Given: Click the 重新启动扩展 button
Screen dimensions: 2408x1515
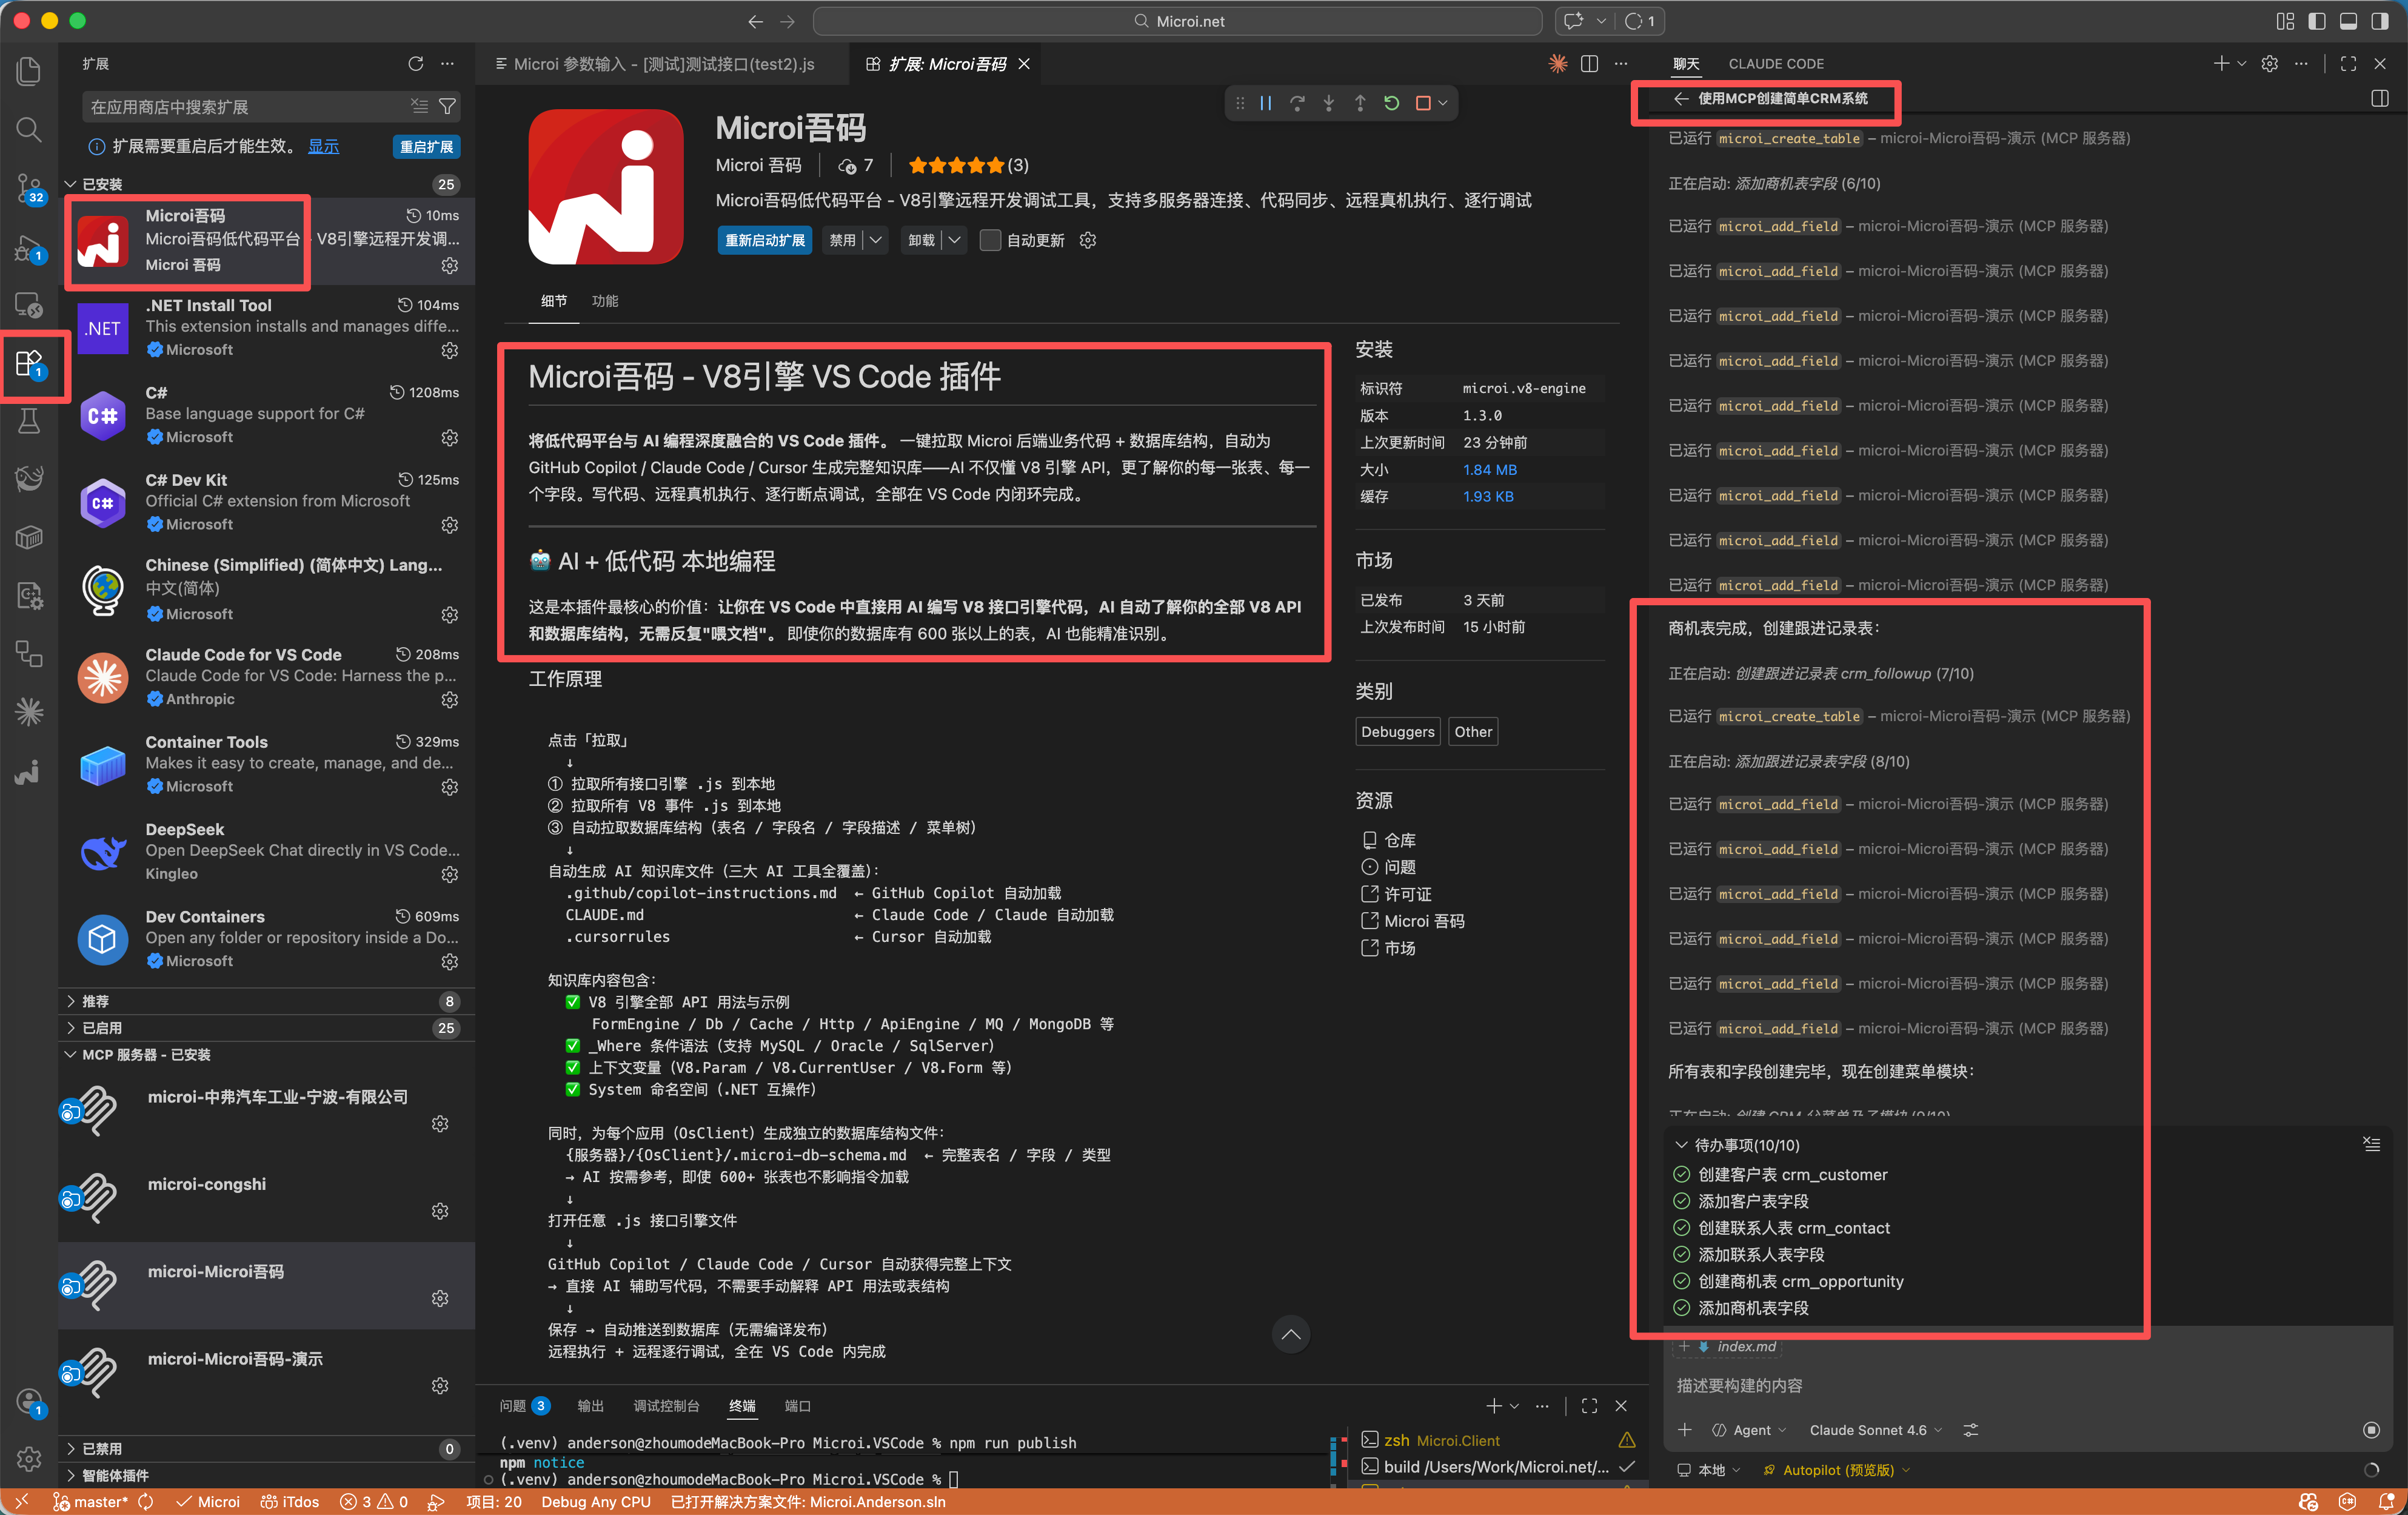Looking at the screenshot, I should pos(764,240).
